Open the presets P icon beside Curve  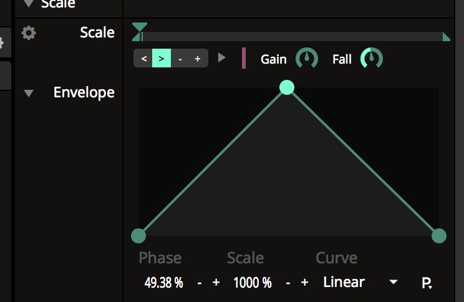pos(427,283)
